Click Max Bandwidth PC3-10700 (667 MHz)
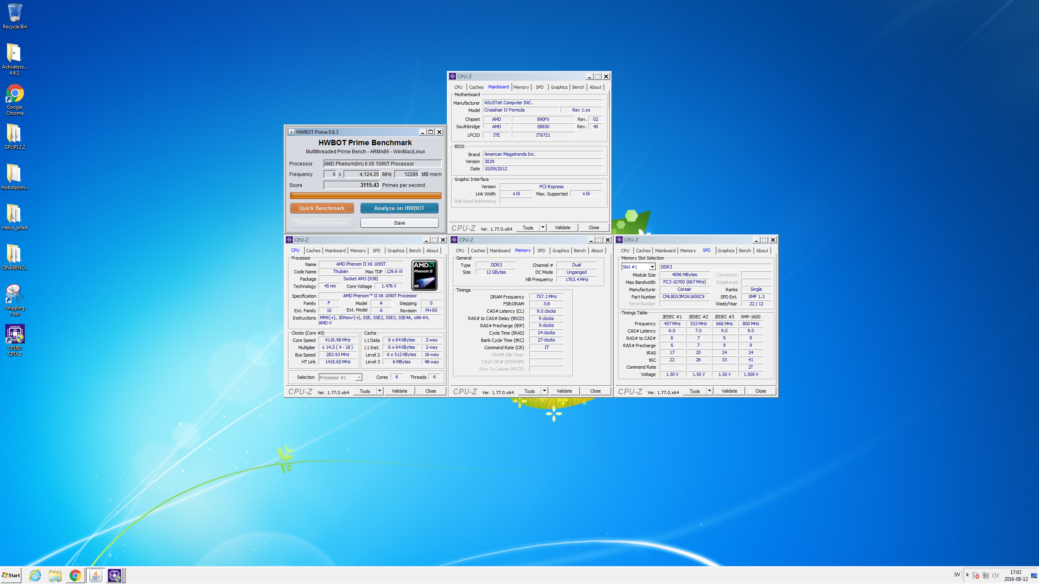Viewport: 1039px width, 584px height. [x=684, y=282]
